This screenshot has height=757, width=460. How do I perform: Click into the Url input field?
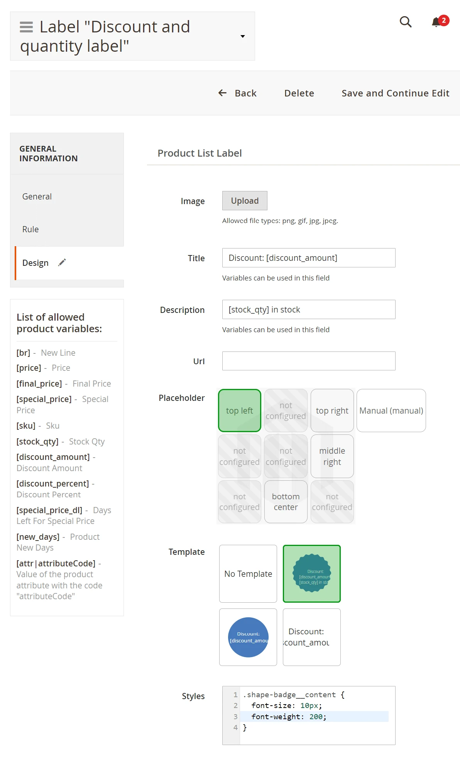[309, 361]
